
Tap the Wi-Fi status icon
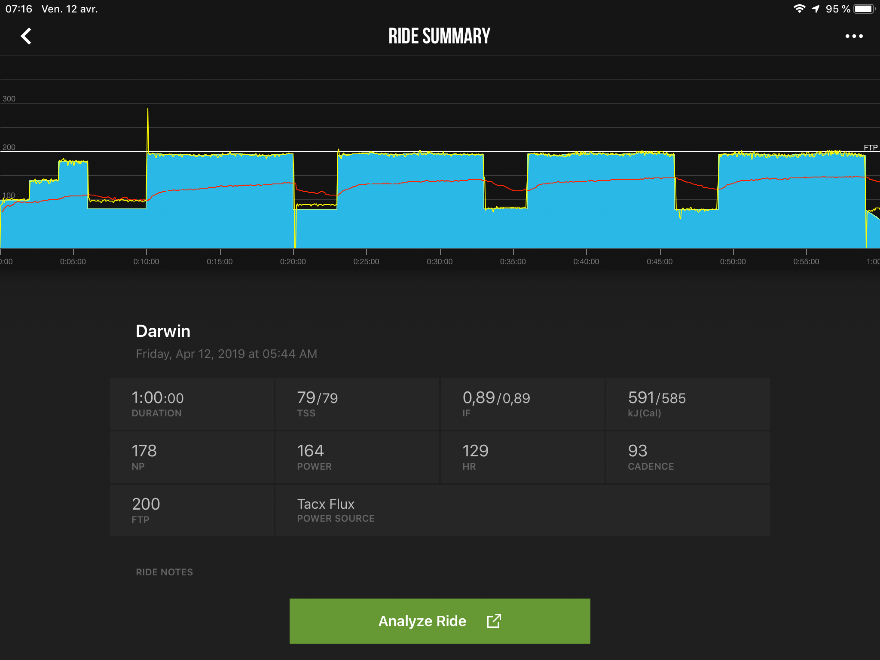click(x=799, y=9)
